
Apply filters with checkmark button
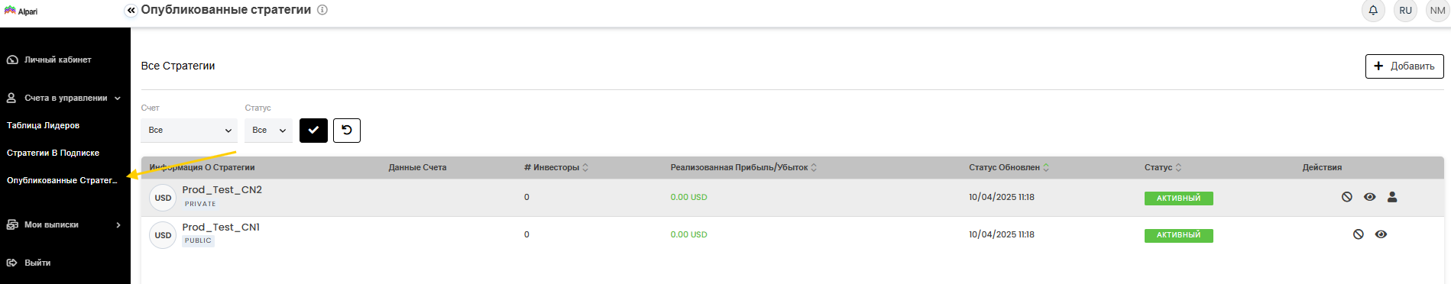coord(313,131)
